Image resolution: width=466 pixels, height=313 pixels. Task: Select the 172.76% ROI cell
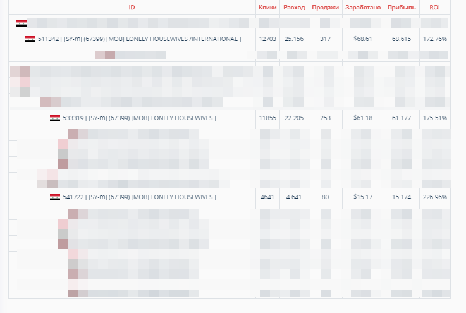click(x=435, y=39)
